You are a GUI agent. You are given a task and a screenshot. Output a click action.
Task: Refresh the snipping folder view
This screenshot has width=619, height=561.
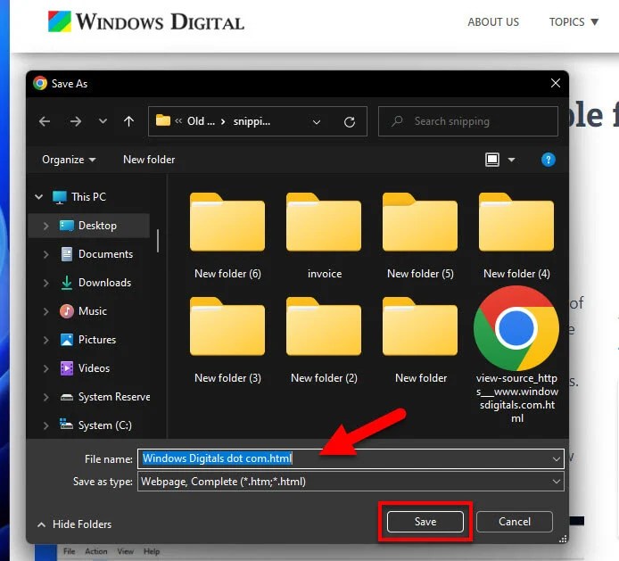(350, 121)
